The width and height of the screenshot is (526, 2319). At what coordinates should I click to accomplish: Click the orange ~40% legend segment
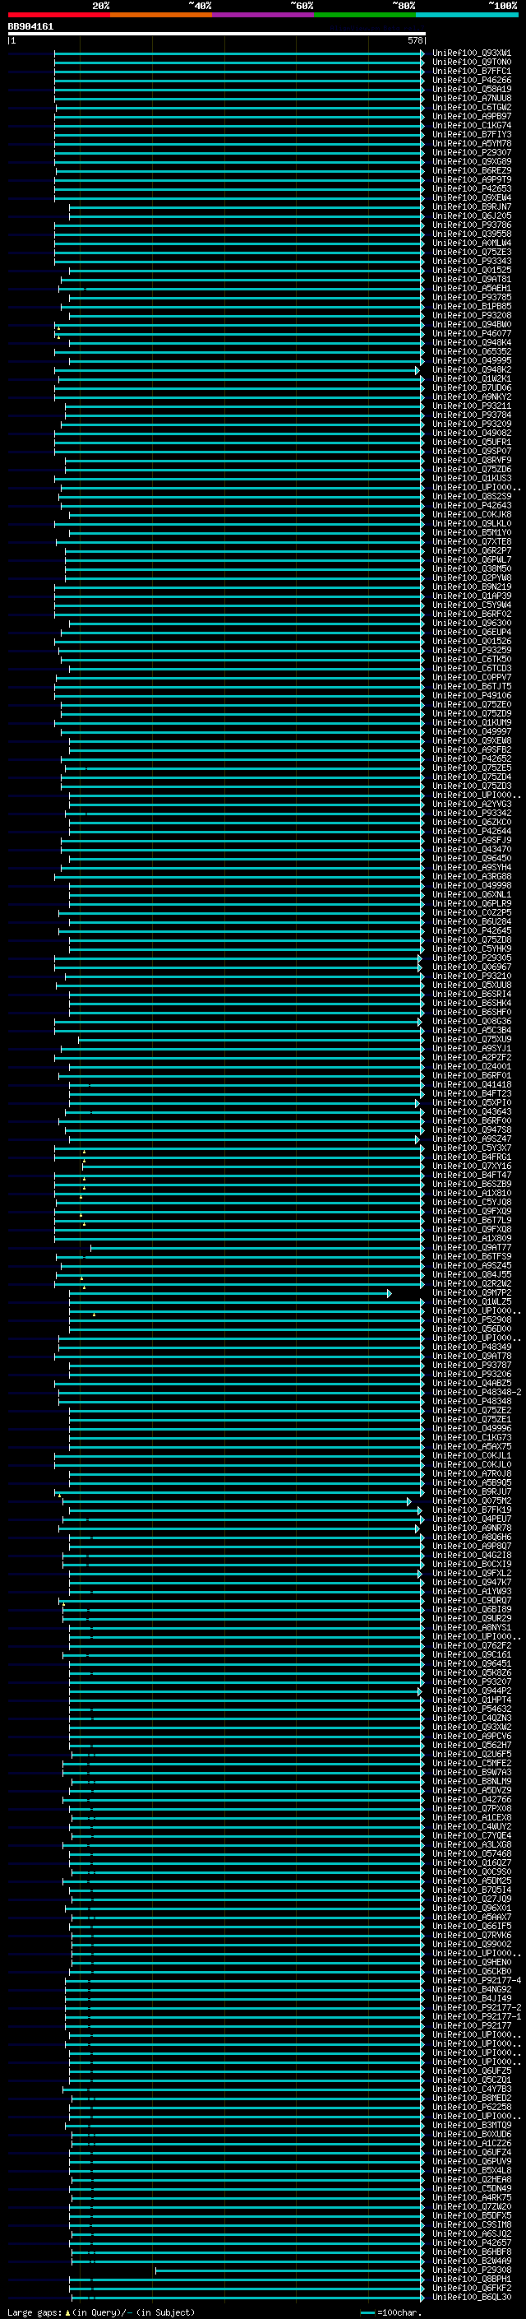click(161, 15)
